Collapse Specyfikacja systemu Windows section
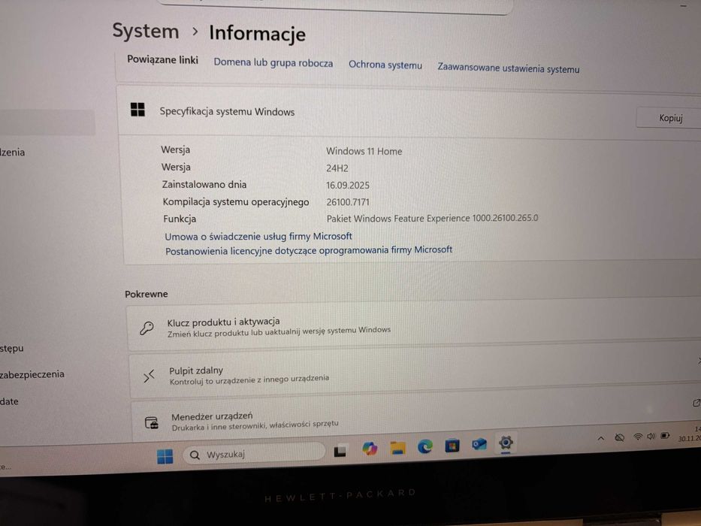 point(409,113)
